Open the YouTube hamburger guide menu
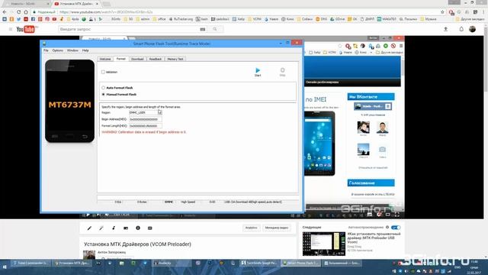The image size is (488, 275). 11,29
